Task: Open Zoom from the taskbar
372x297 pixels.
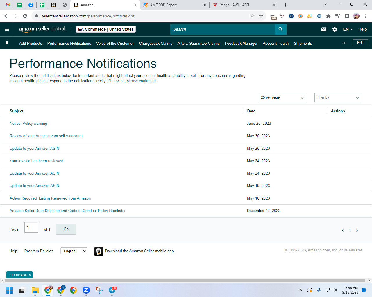Action: [86, 290]
